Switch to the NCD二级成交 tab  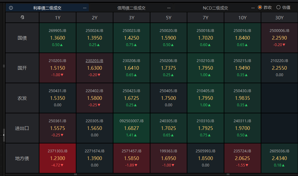[215, 8]
